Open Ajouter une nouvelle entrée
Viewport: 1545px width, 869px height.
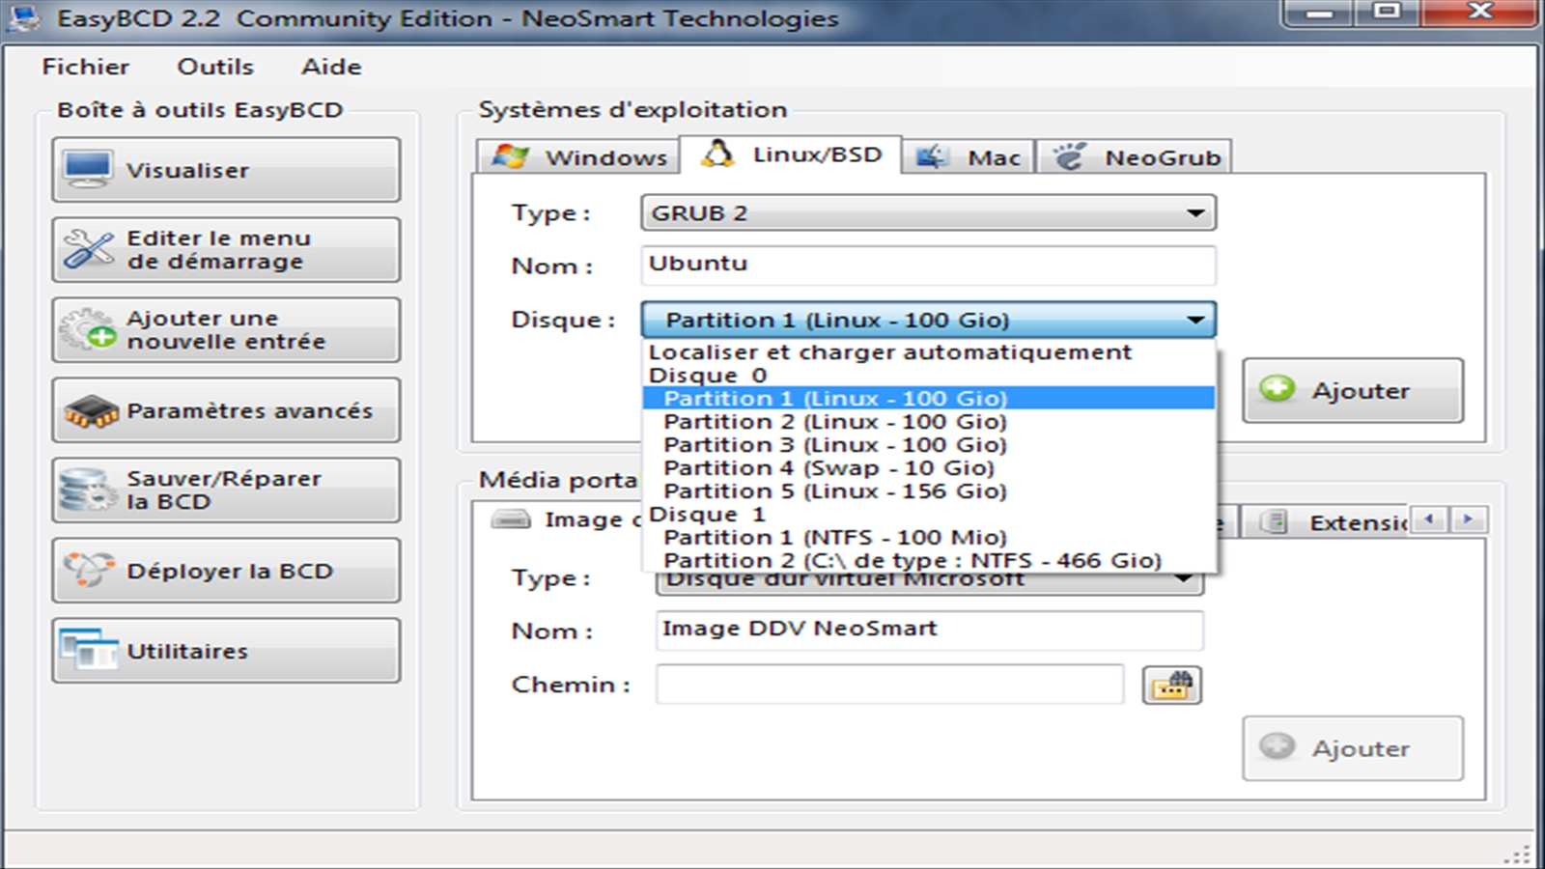pos(226,330)
